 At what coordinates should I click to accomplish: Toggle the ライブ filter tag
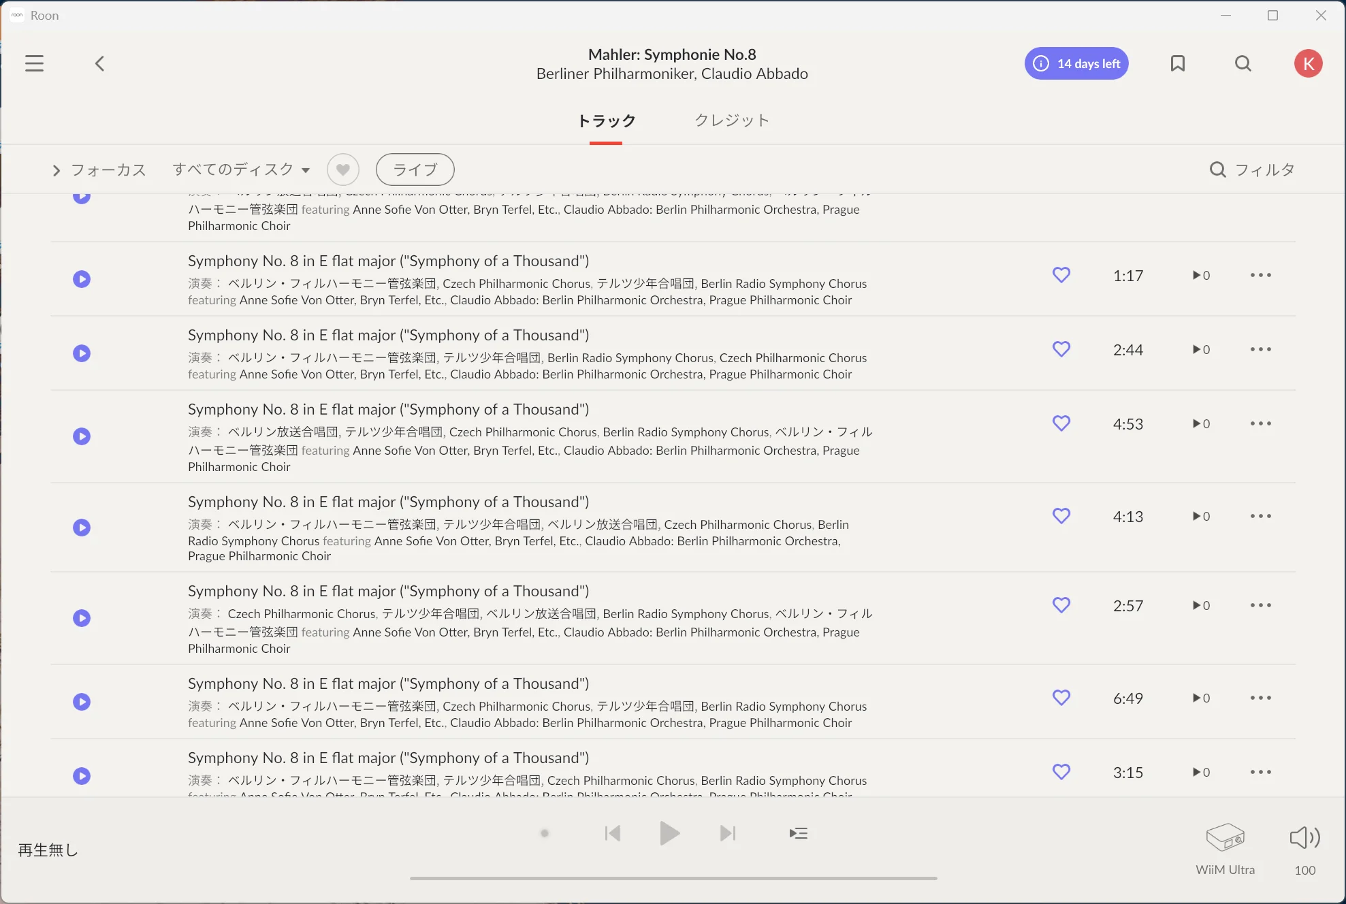415,169
